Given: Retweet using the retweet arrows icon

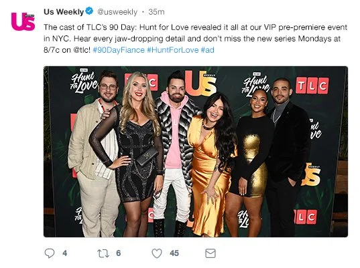Looking at the screenshot, I should pyautogui.click(x=103, y=253).
